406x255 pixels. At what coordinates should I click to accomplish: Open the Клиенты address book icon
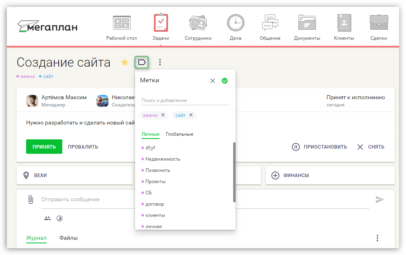[344, 23]
